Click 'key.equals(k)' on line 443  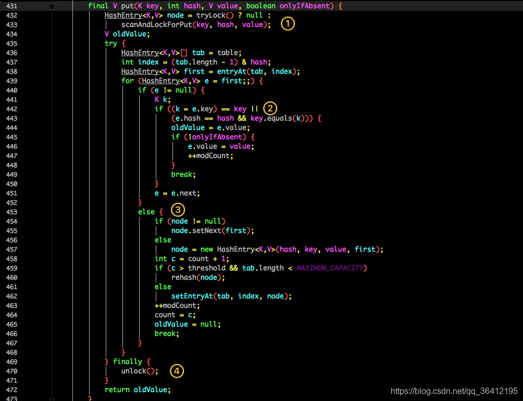click(x=276, y=118)
